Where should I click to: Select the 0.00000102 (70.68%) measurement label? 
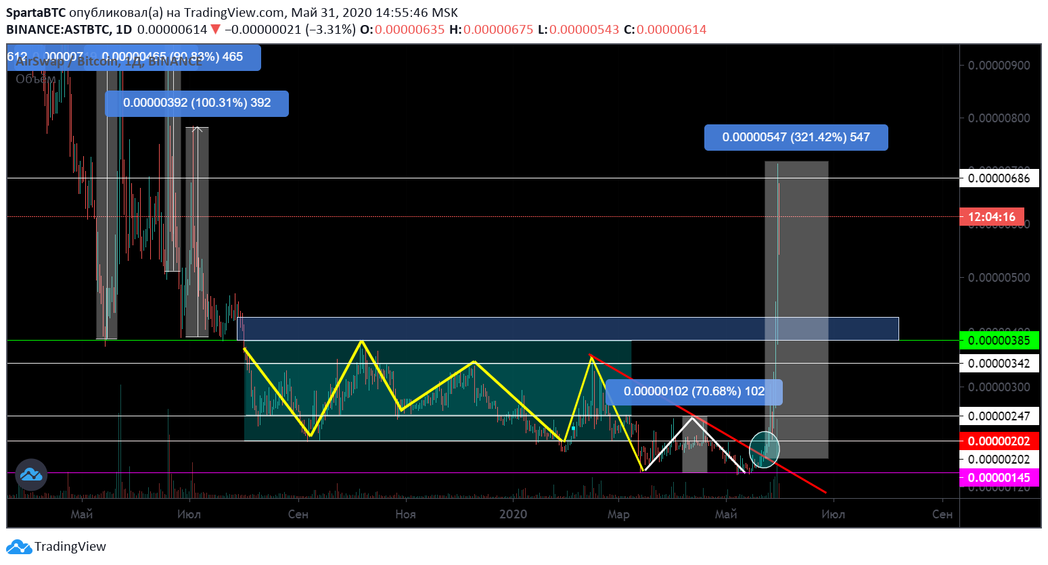pos(694,391)
